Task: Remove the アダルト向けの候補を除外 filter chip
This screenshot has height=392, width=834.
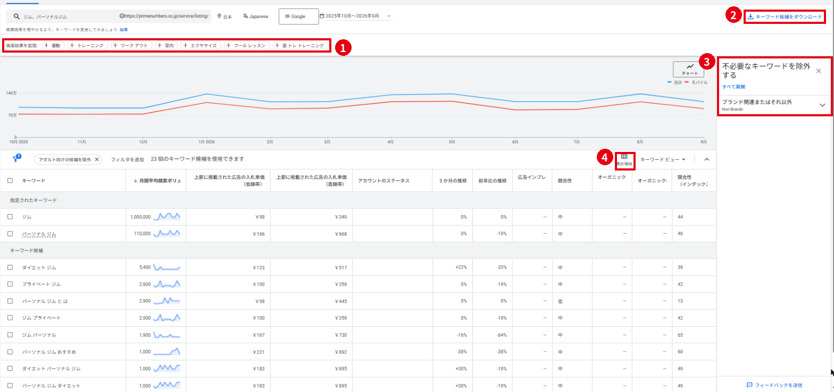Action: (x=97, y=159)
